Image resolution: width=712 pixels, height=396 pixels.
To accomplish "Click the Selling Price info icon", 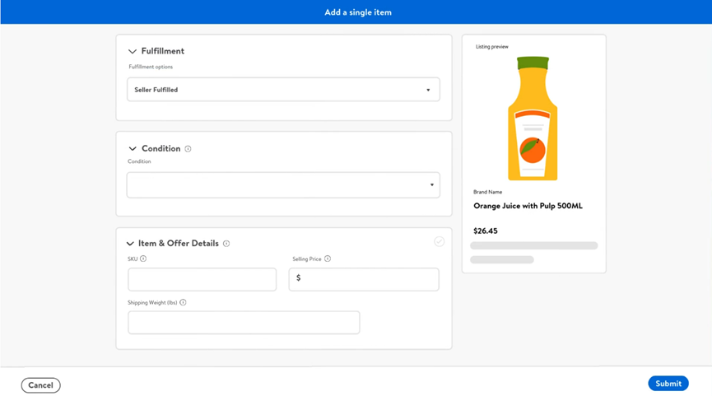I will (x=328, y=259).
